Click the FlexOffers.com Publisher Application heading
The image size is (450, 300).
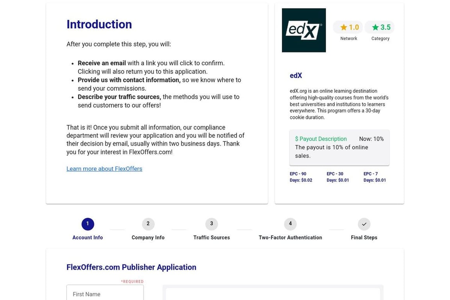coord(131,267)
